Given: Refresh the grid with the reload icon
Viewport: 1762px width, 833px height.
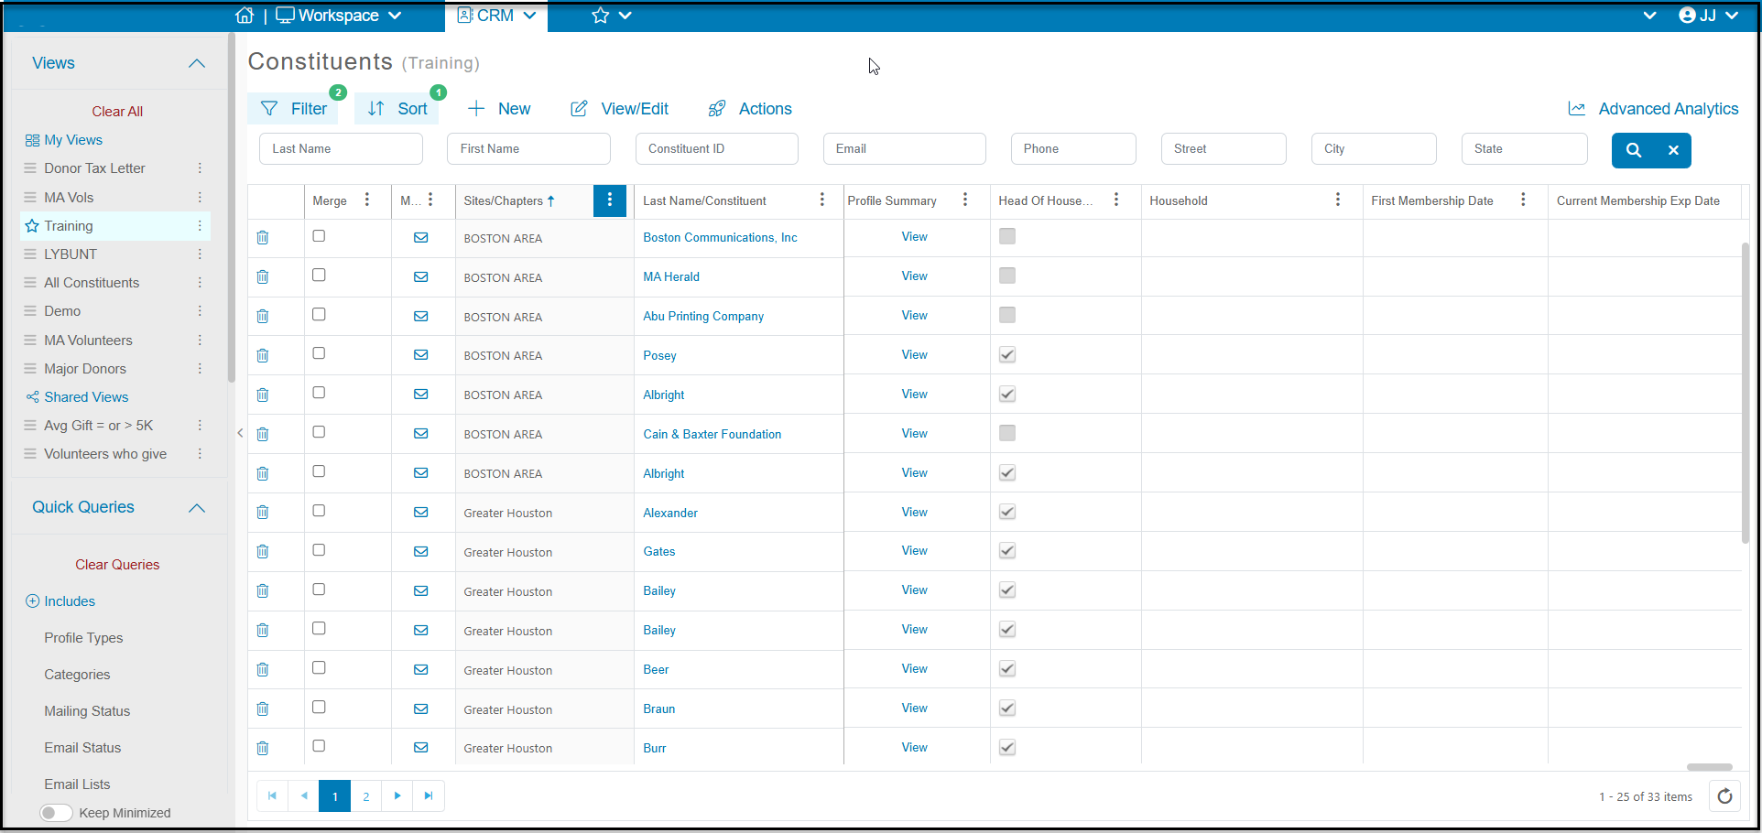Looking at the screenshot, I should [1725, 796].
